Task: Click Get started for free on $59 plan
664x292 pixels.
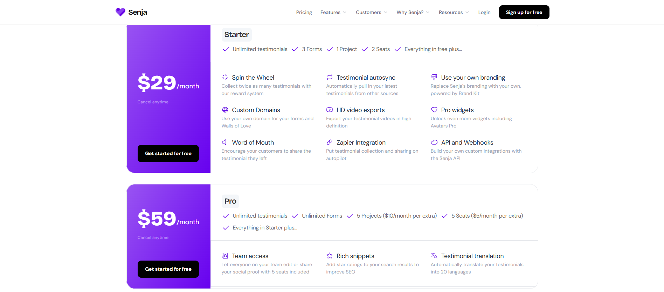Action: tap(168, 269)
